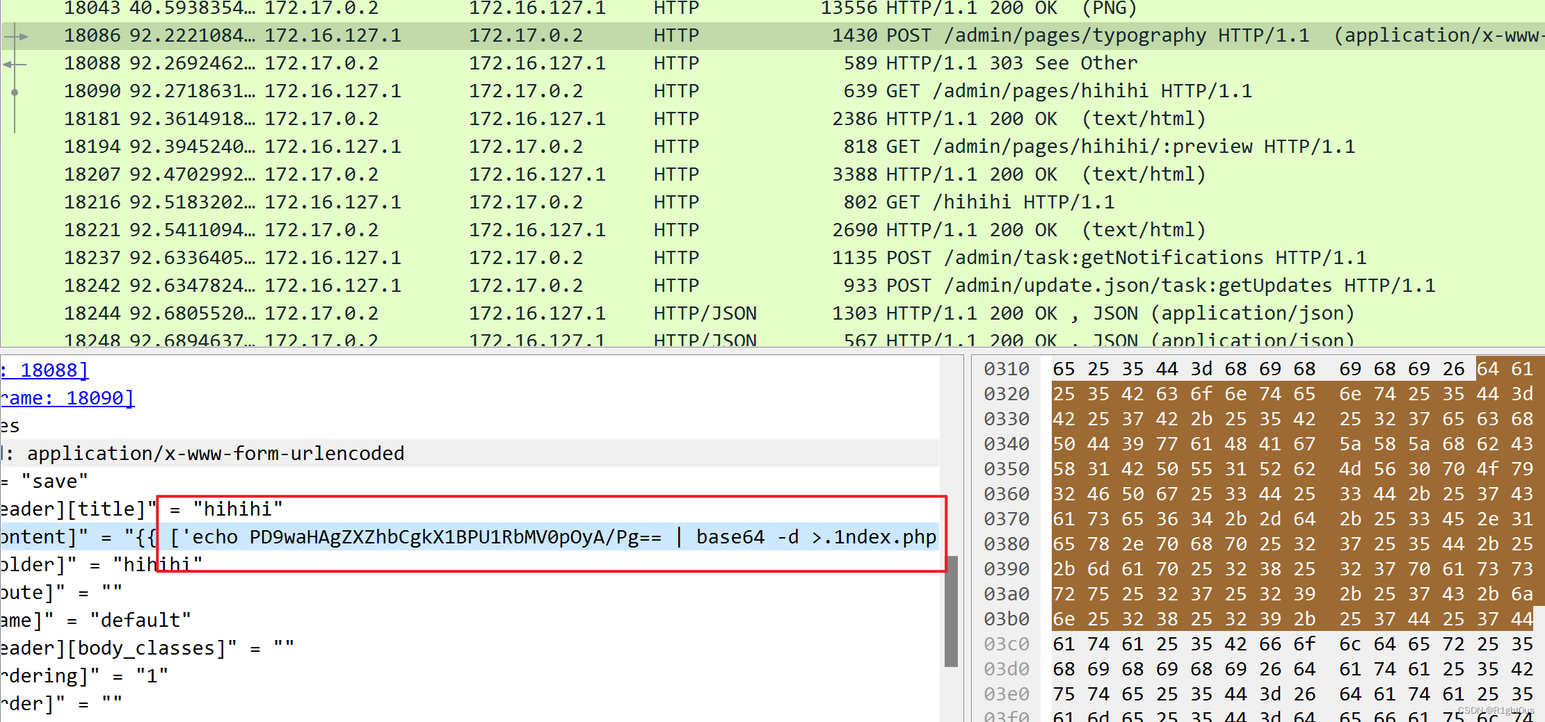Select packet 18086 POST /admin/pages/typography row
1545x722 pixels.
[772, 35]
